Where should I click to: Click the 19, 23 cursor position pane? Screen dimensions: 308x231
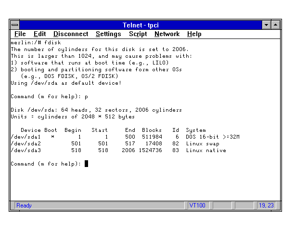coord(266,205)
